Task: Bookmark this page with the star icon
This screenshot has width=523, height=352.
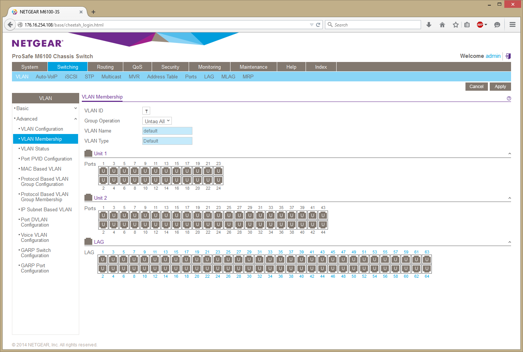Action: click(x=456, y=25)
